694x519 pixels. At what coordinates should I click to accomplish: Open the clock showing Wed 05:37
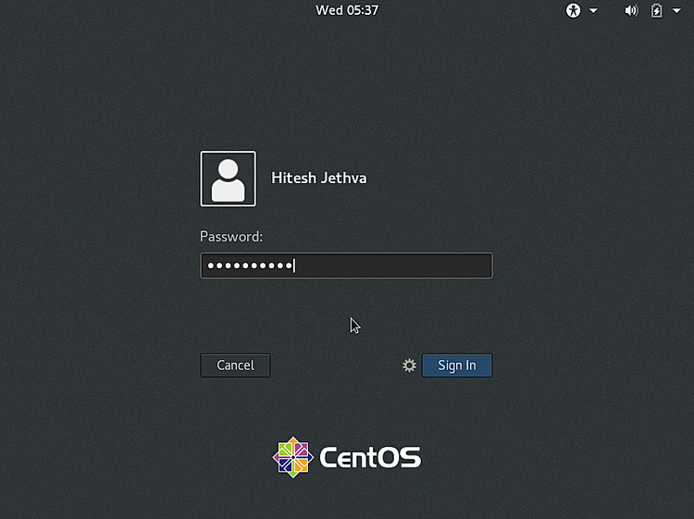point(347,10)
